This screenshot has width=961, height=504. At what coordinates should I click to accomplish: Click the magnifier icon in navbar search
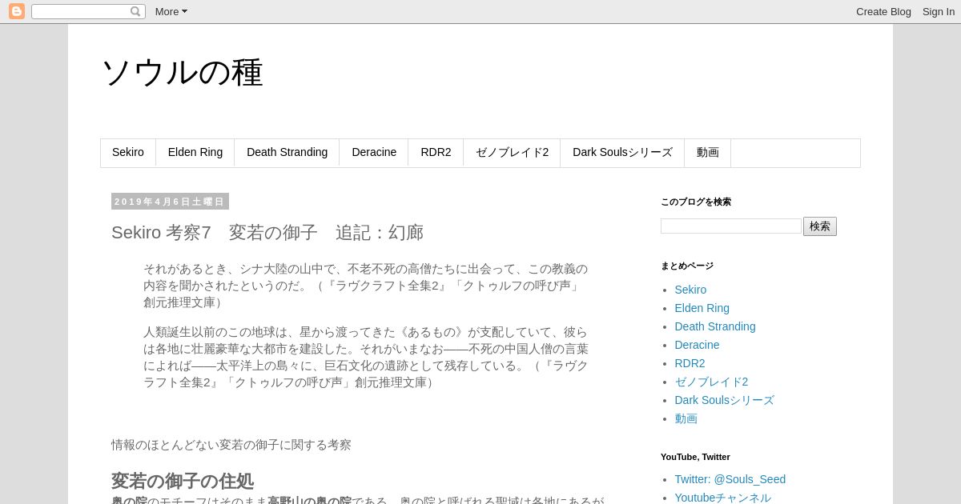(x=135, y=11)
